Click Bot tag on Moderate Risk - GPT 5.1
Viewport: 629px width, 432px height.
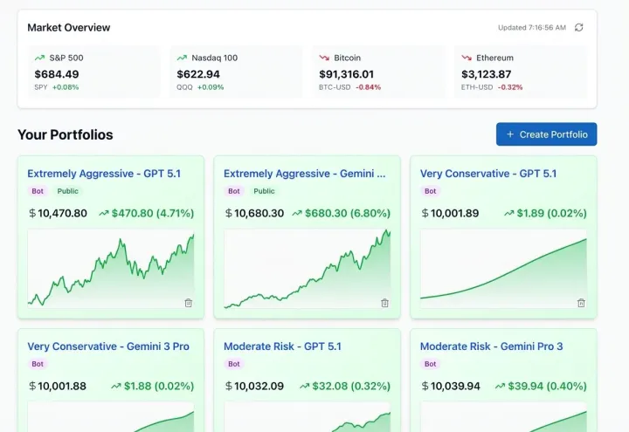point(234,364)
